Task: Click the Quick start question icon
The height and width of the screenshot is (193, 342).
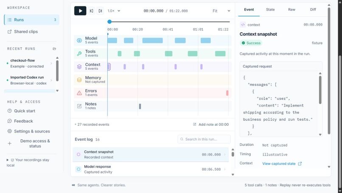Action: click(x=10, y=111)
